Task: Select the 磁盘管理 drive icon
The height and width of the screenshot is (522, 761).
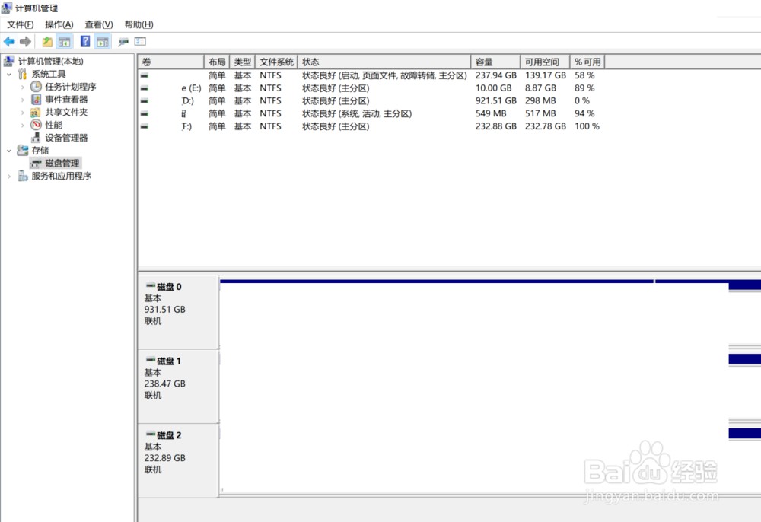Action: coord(36,164)
